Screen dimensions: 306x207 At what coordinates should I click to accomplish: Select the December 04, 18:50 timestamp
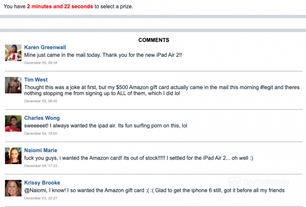coord(40,133)
